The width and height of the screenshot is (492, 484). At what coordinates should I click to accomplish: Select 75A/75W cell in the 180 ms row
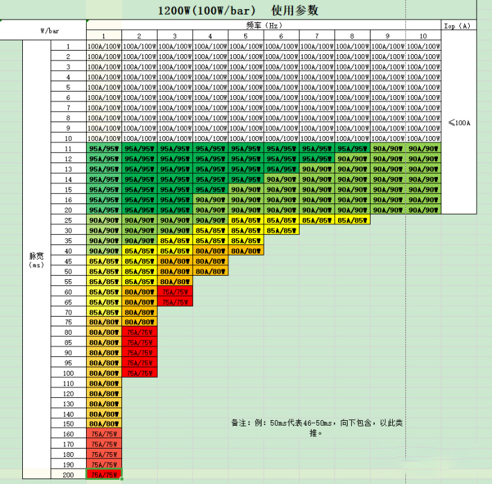pos(104,454)
